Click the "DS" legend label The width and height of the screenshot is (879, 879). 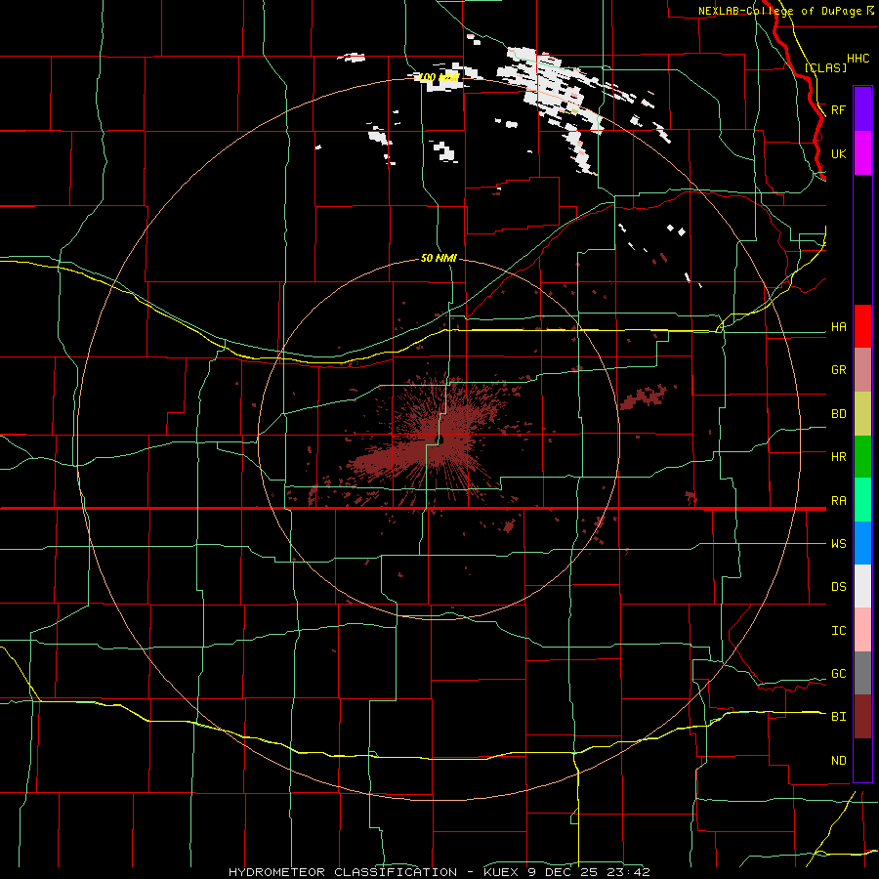coord(839,587)
